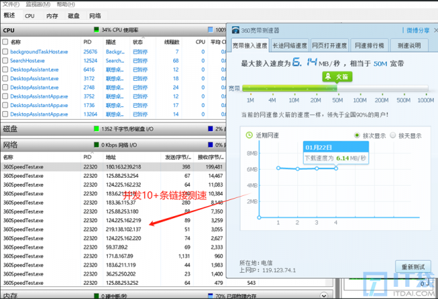This screenshot has width=438, height=299.
Task: Open the 帮助(H) menu
Action: tap(65, 4)
